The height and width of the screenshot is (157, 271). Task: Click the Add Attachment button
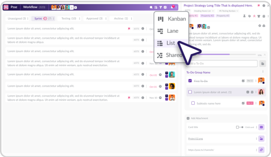[x=200, y=118]
